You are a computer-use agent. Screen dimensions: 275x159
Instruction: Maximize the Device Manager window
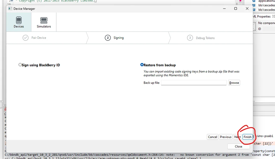coord(236,9)
